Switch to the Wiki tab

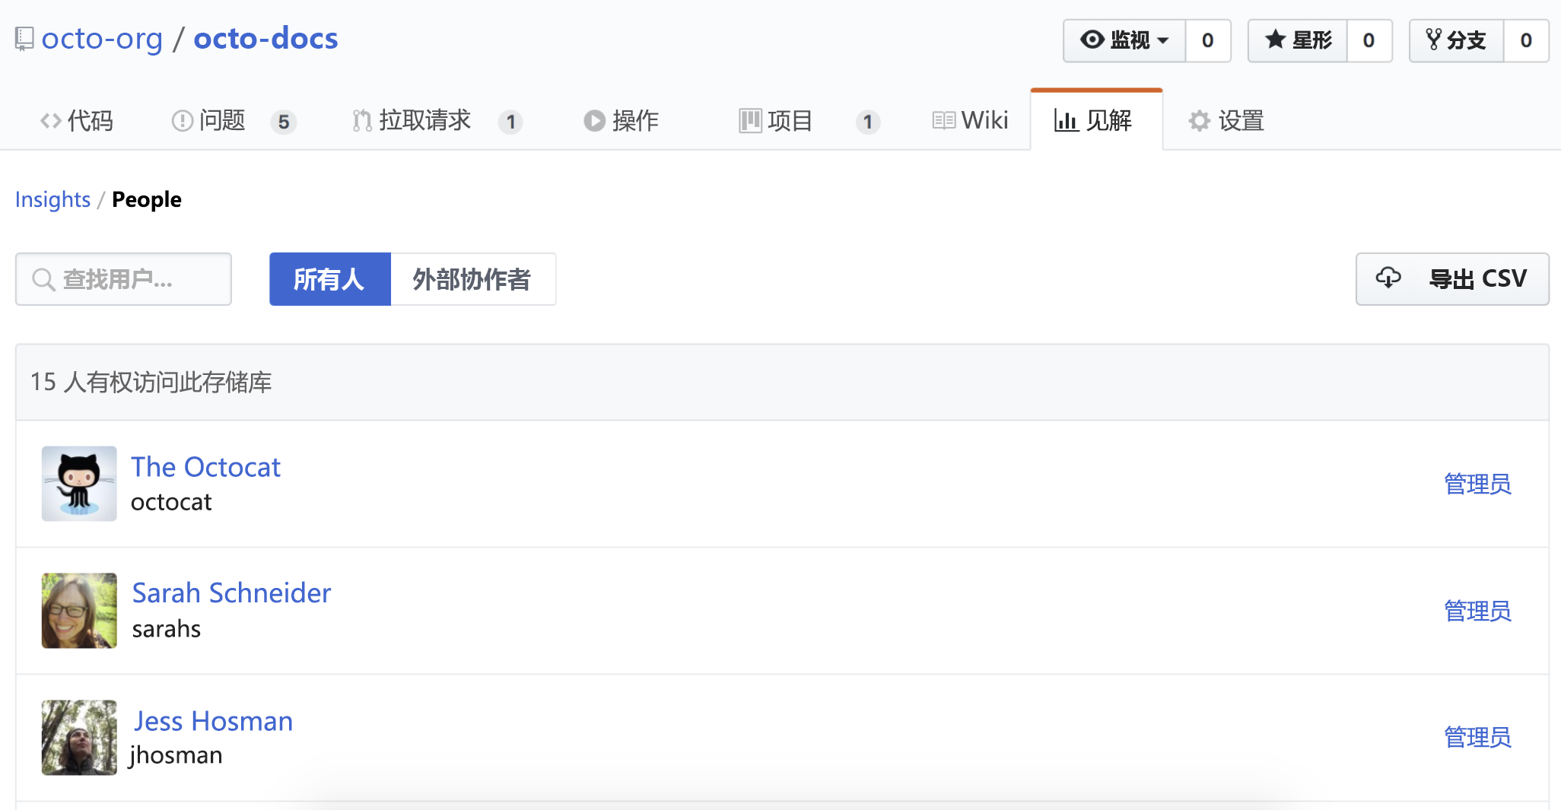[x=970, y=120]
